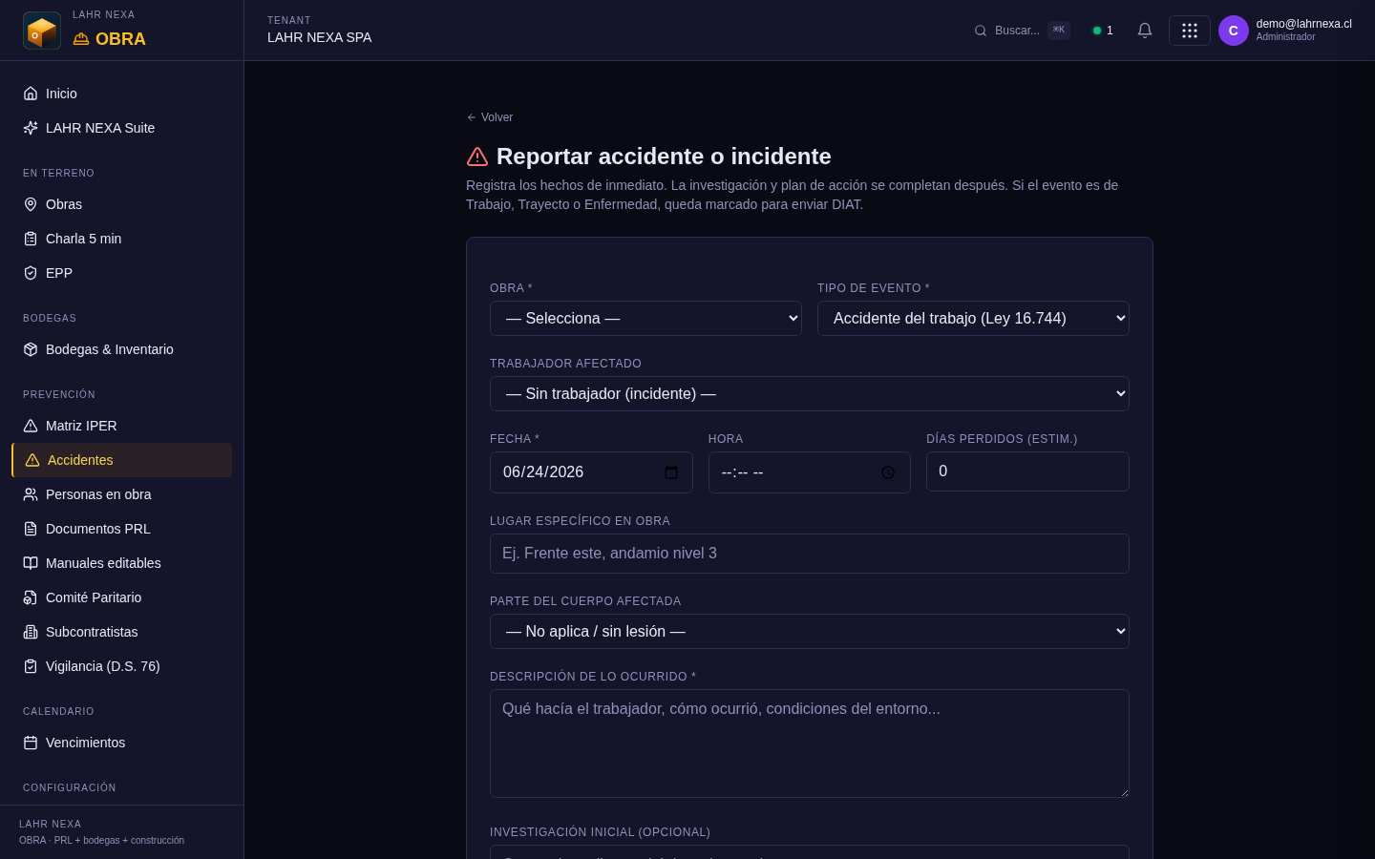Click the Descripción de lo ocurrido textarea
This screenshot has width=1375, height=859.
[810, 744]
